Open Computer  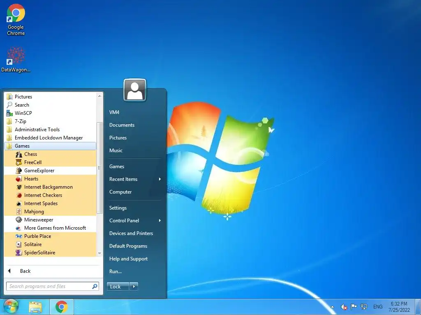click(120, 192)
